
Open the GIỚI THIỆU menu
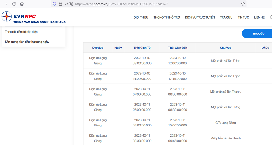coord(141,17)
